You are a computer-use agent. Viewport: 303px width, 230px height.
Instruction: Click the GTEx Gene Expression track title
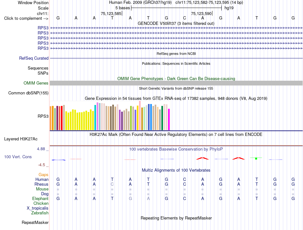(x=176, y=98)
